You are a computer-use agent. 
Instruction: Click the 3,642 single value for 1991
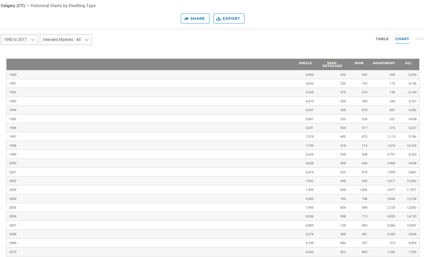(x=309, y=84)
